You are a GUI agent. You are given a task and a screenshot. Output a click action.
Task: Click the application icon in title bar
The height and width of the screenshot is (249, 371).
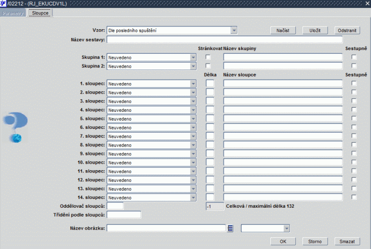(x=3, y=4)
